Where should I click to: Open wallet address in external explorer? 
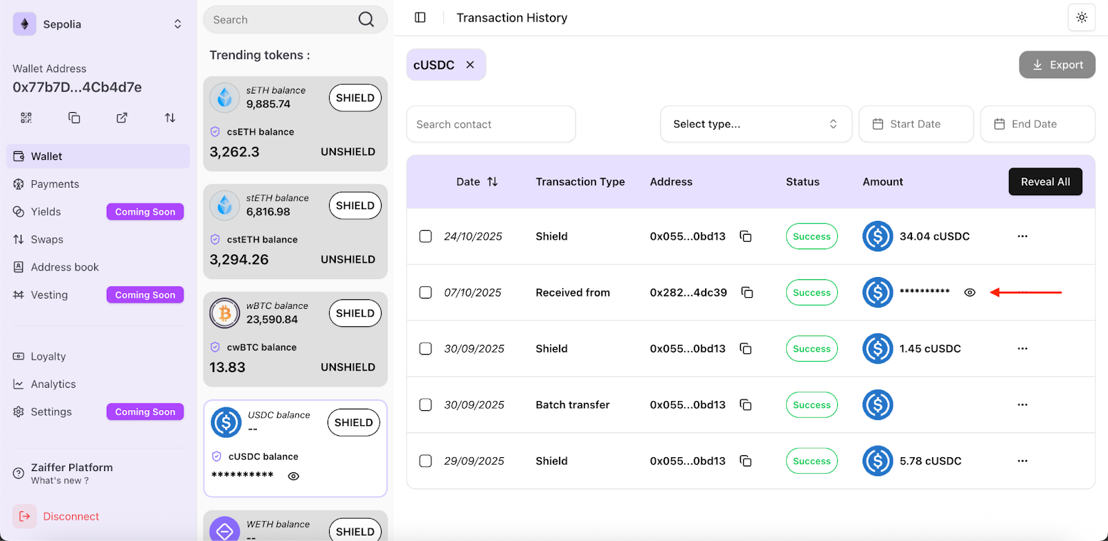(x=122, y=118)
